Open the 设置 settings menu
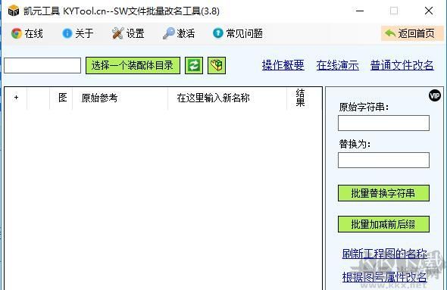The height and width of the screenshot is (290, 447). click(x=128, y=33)
